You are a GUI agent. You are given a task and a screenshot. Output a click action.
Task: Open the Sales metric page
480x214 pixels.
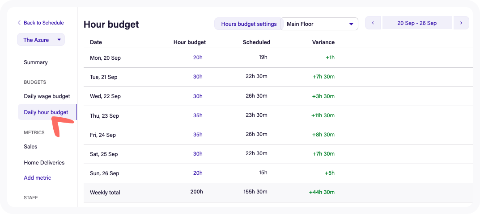(x=30, y=147)
